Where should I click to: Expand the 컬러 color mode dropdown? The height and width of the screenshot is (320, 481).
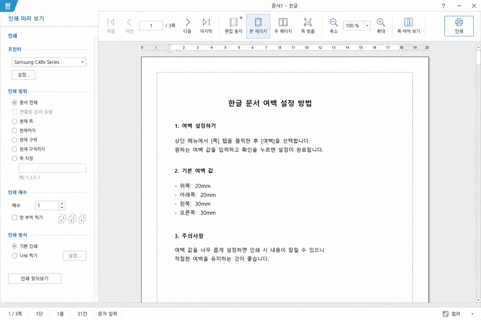[x=473, y=314]
